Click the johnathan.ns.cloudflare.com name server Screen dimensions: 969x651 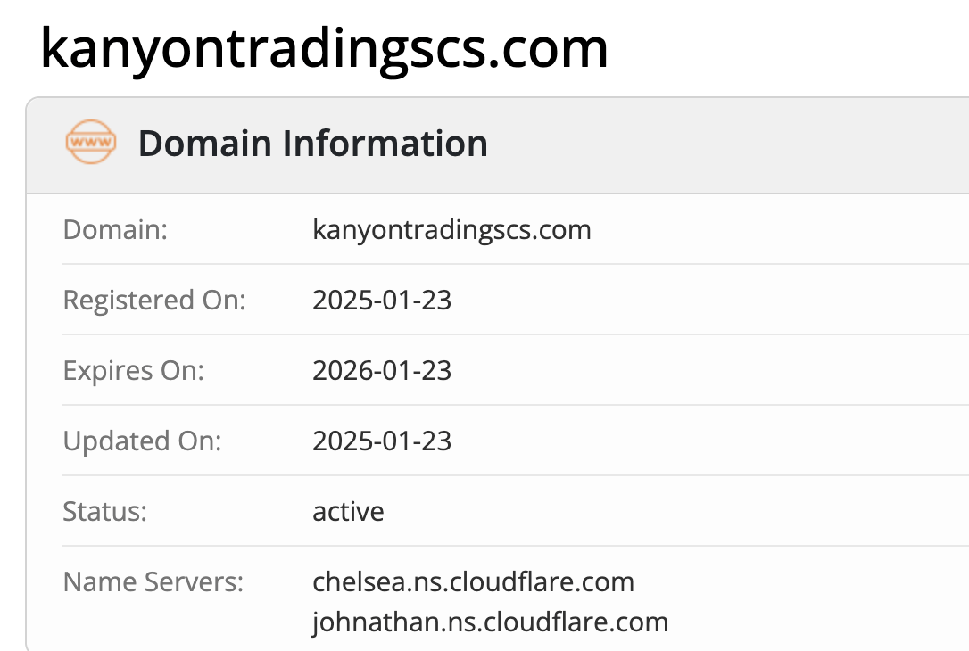490,622
